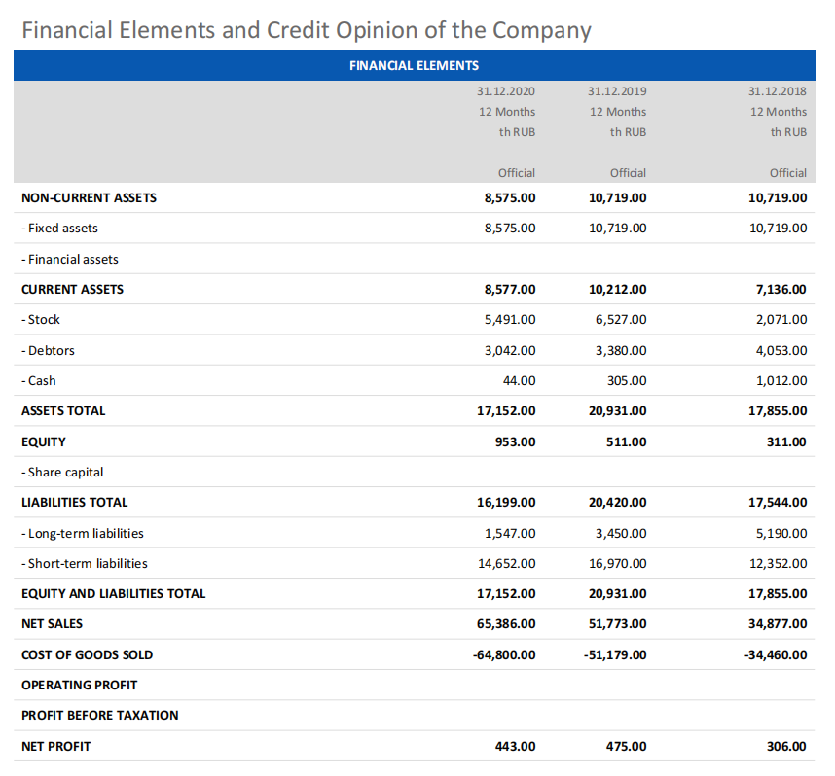Click the cash value 44.00
This screenshot has height=776, width=835.
(x=520, y=381)
